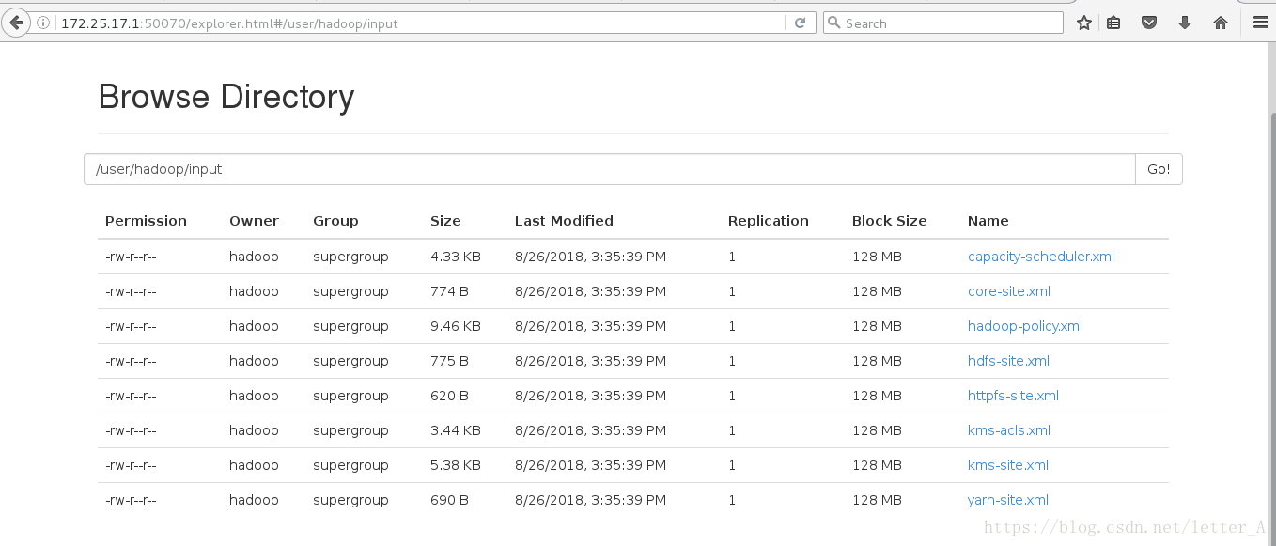This screenshot has width=1276, height=546.
Task: Select the 4.33 KB size value
Action: (x=455, y=257)
